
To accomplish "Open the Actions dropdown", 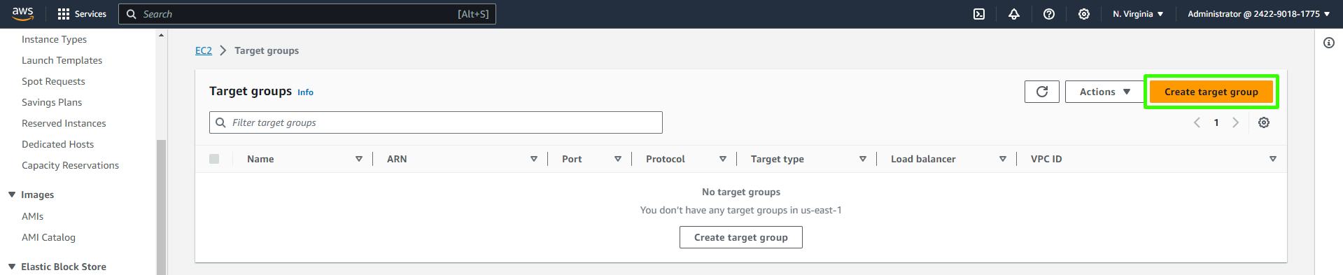I will [x=1104, y=92].
